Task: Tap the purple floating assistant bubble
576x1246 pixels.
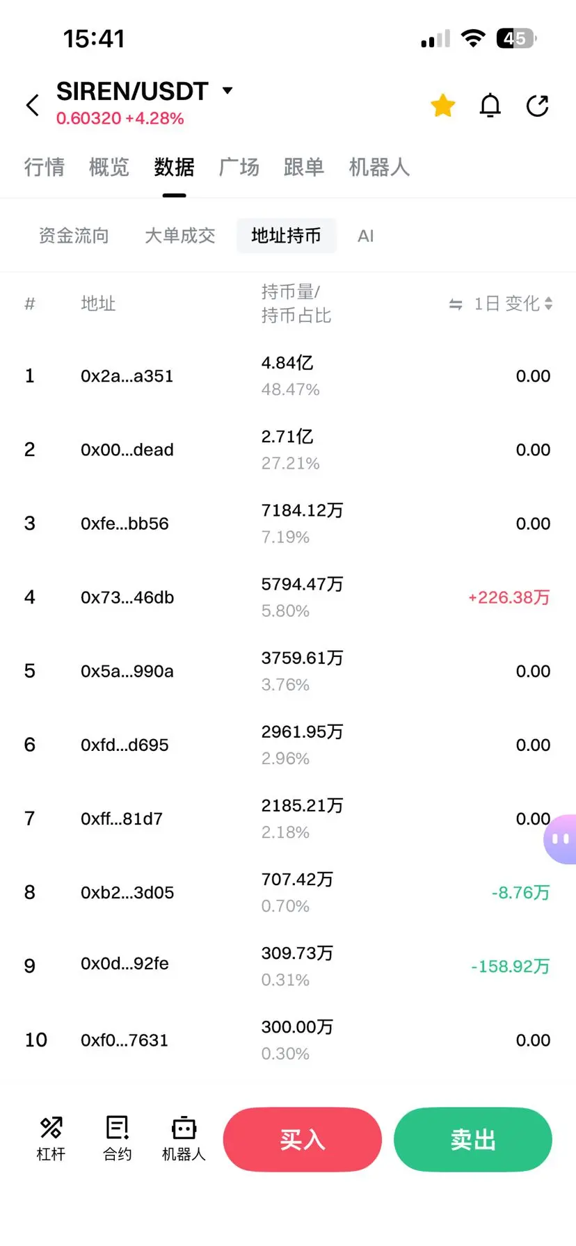Action: click(x=561, y=839)
